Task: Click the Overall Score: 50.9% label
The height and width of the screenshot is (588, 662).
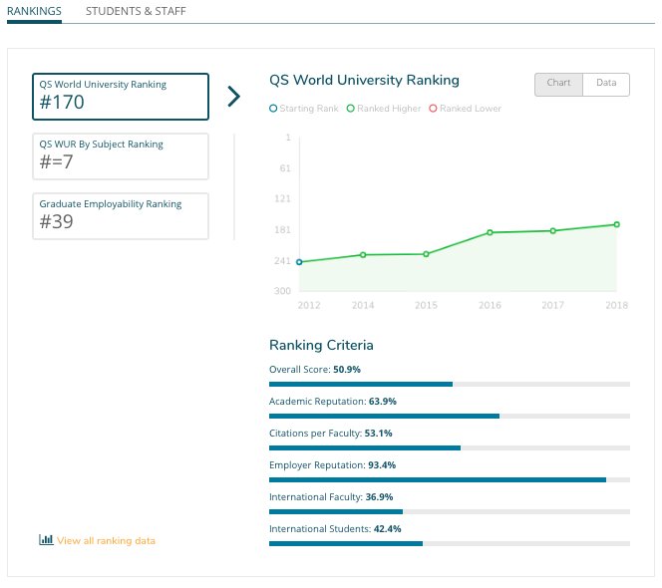Action: pyautogui.click(x=315, y=370)
